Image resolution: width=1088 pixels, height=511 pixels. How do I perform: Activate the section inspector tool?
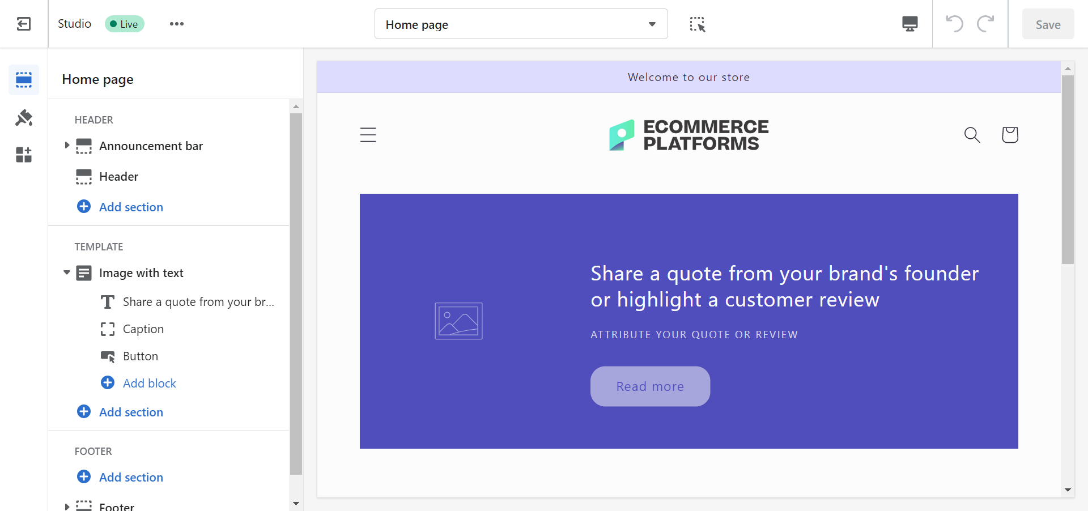pyautogui.click(x=698, y=24)
